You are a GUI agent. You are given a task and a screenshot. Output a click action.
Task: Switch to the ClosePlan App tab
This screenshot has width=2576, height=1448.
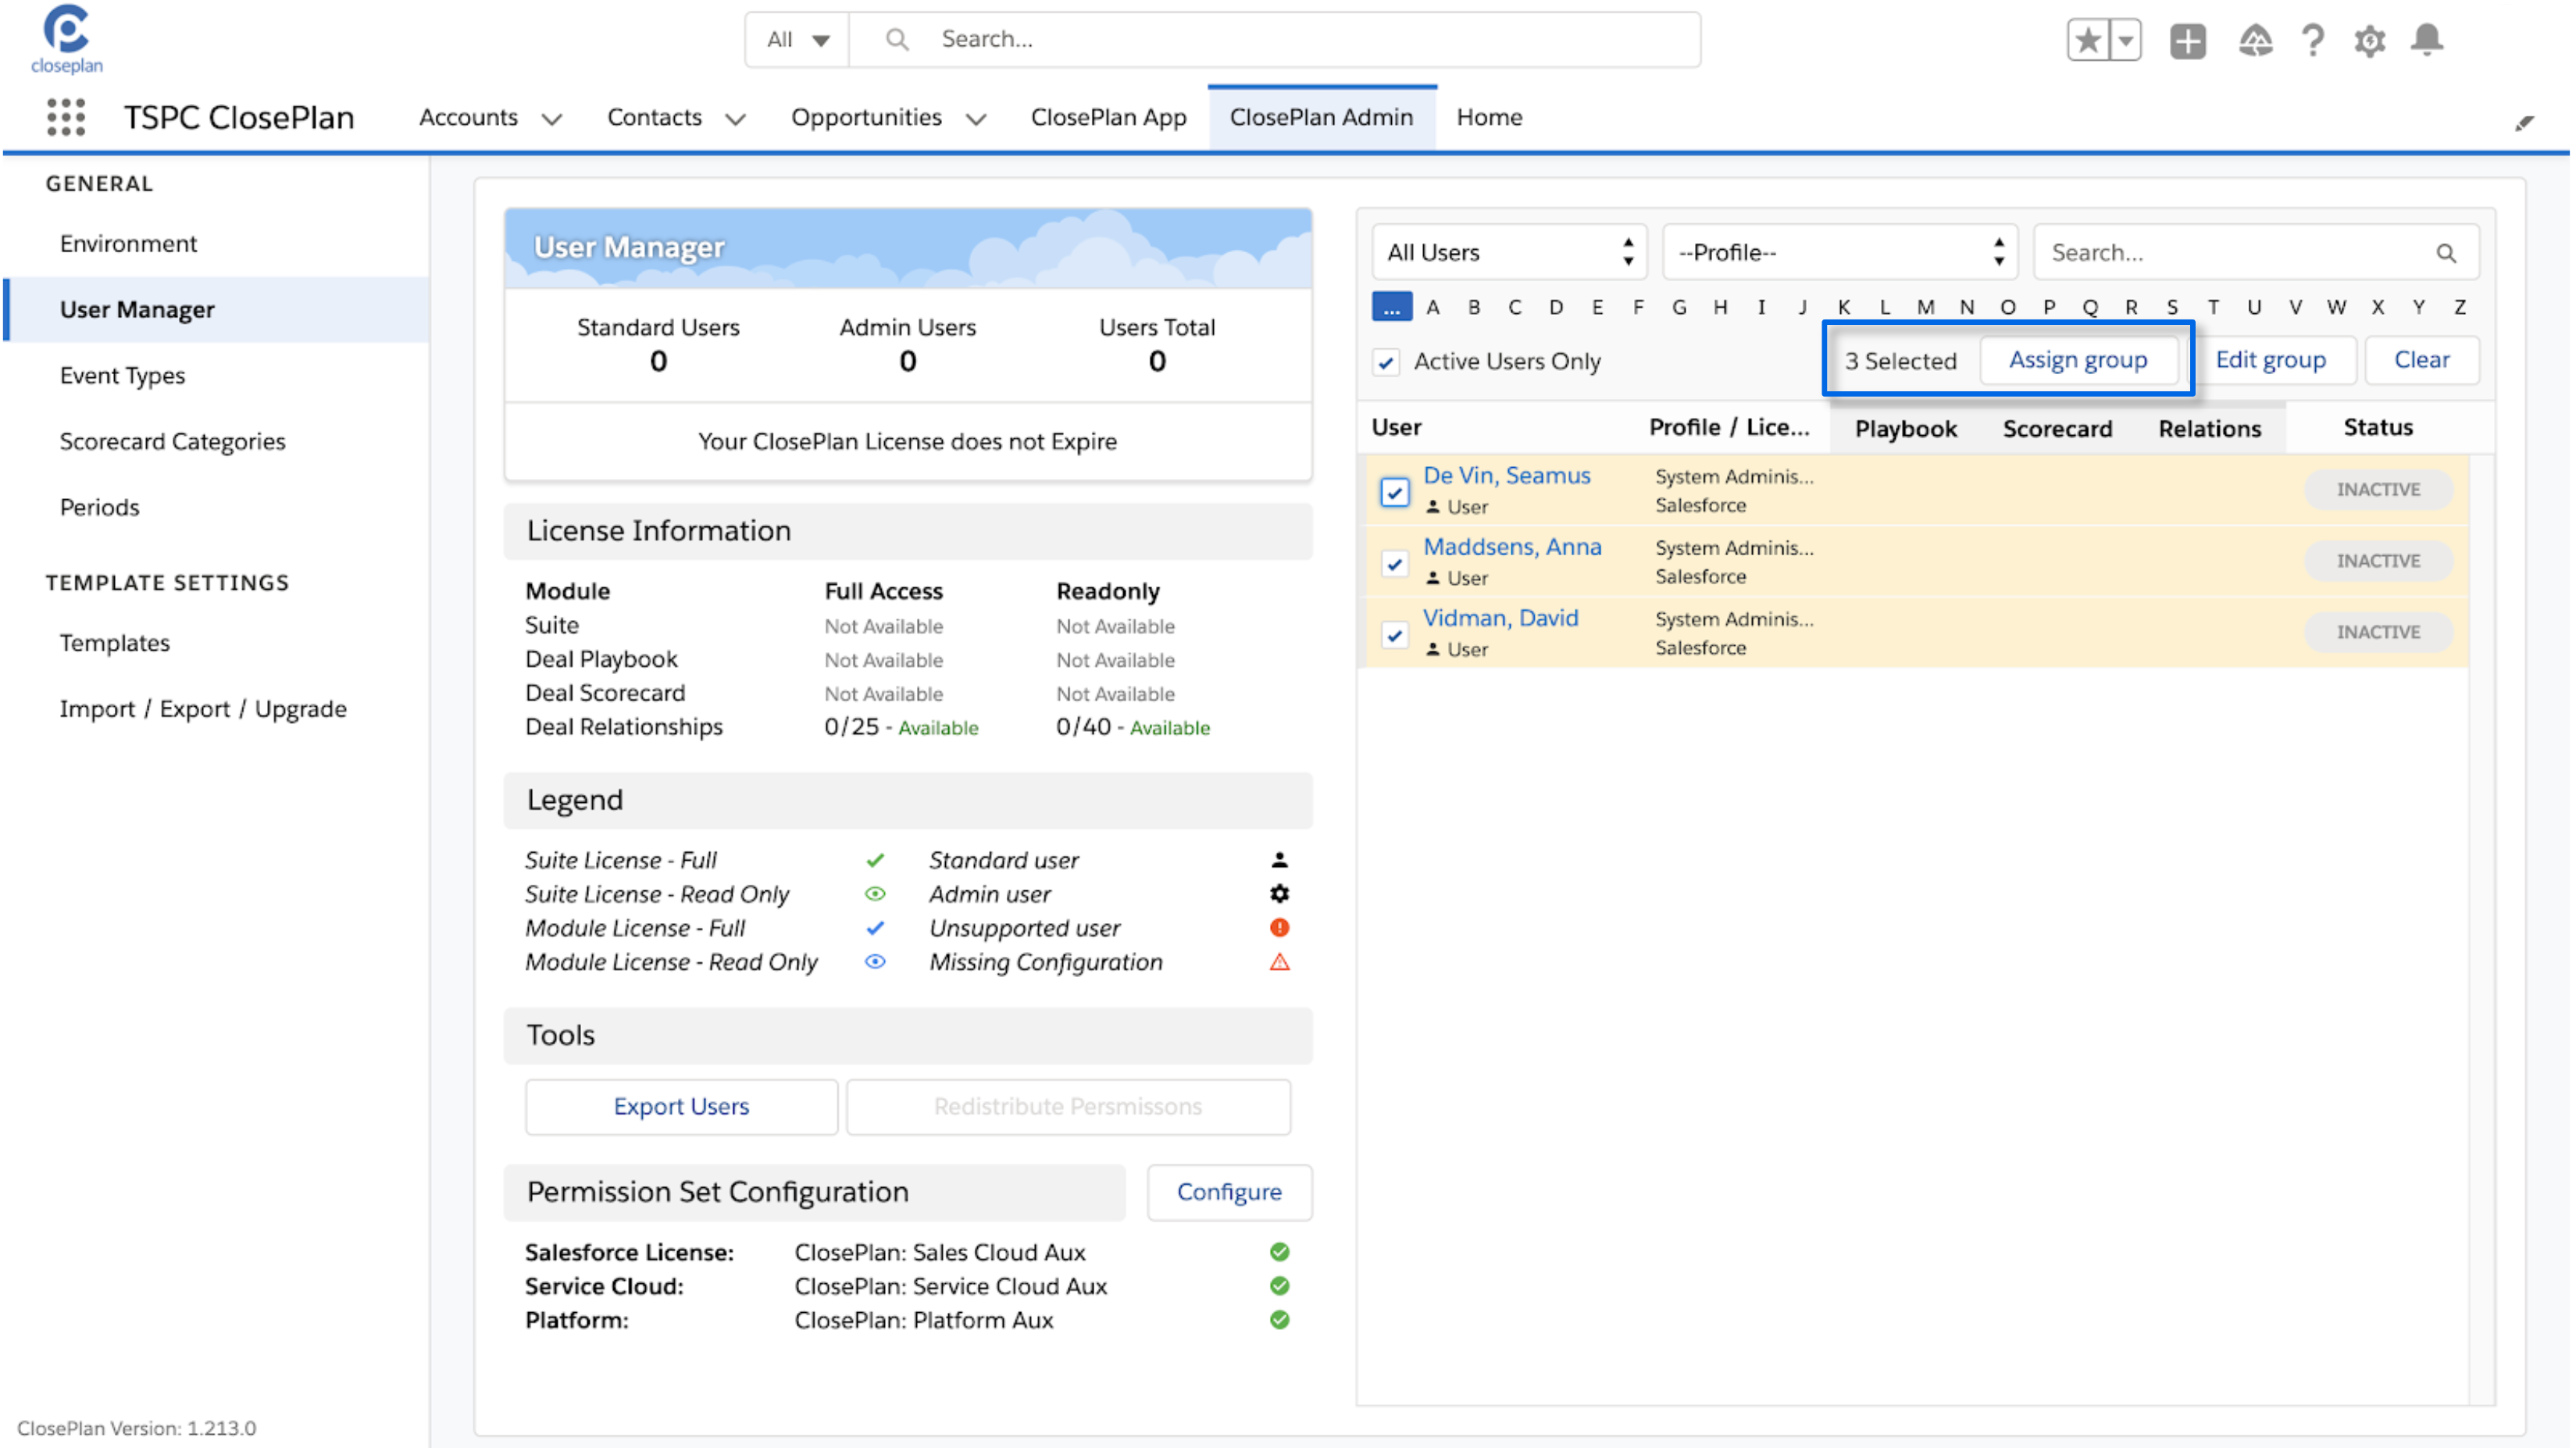point(1108,117)
